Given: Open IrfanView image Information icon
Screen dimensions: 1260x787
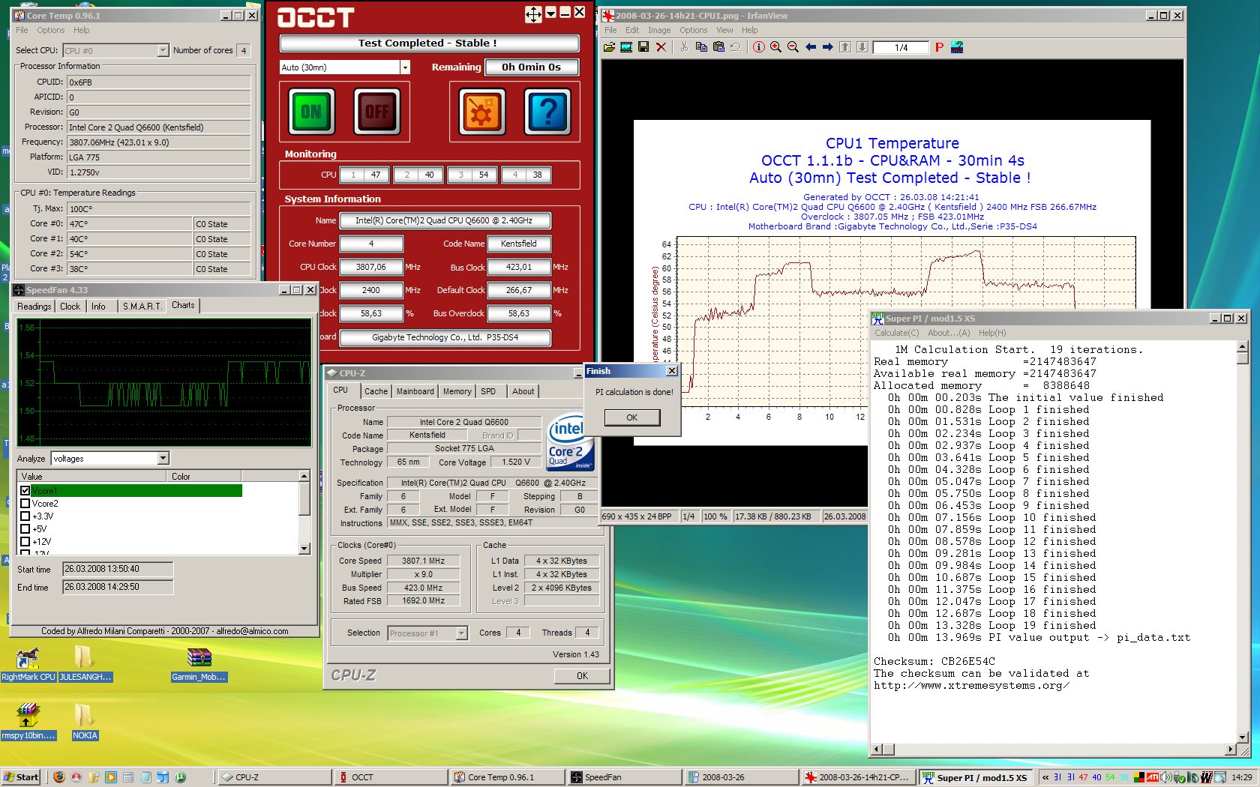Looking at the screenshot, I should click(759, 47).
